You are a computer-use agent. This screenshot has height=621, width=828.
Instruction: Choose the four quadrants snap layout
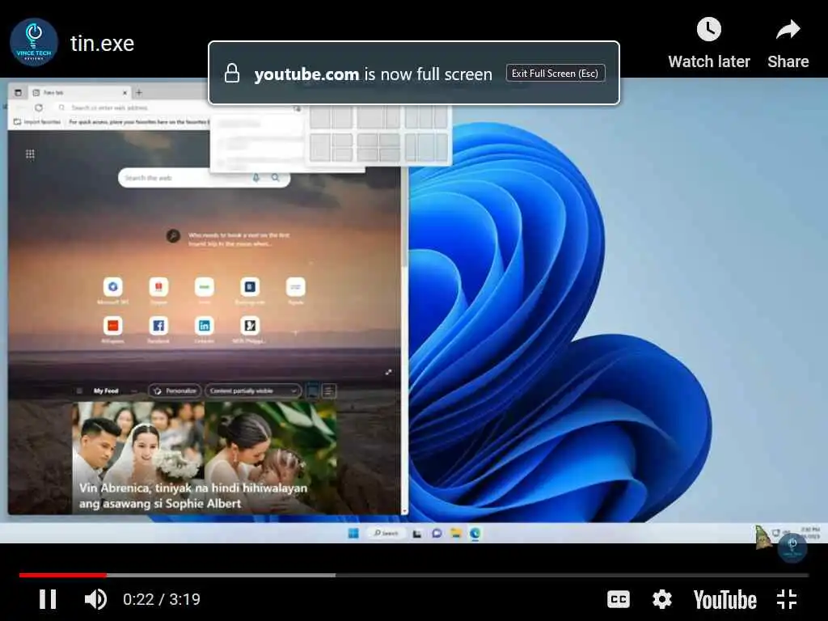pos(378,147)
